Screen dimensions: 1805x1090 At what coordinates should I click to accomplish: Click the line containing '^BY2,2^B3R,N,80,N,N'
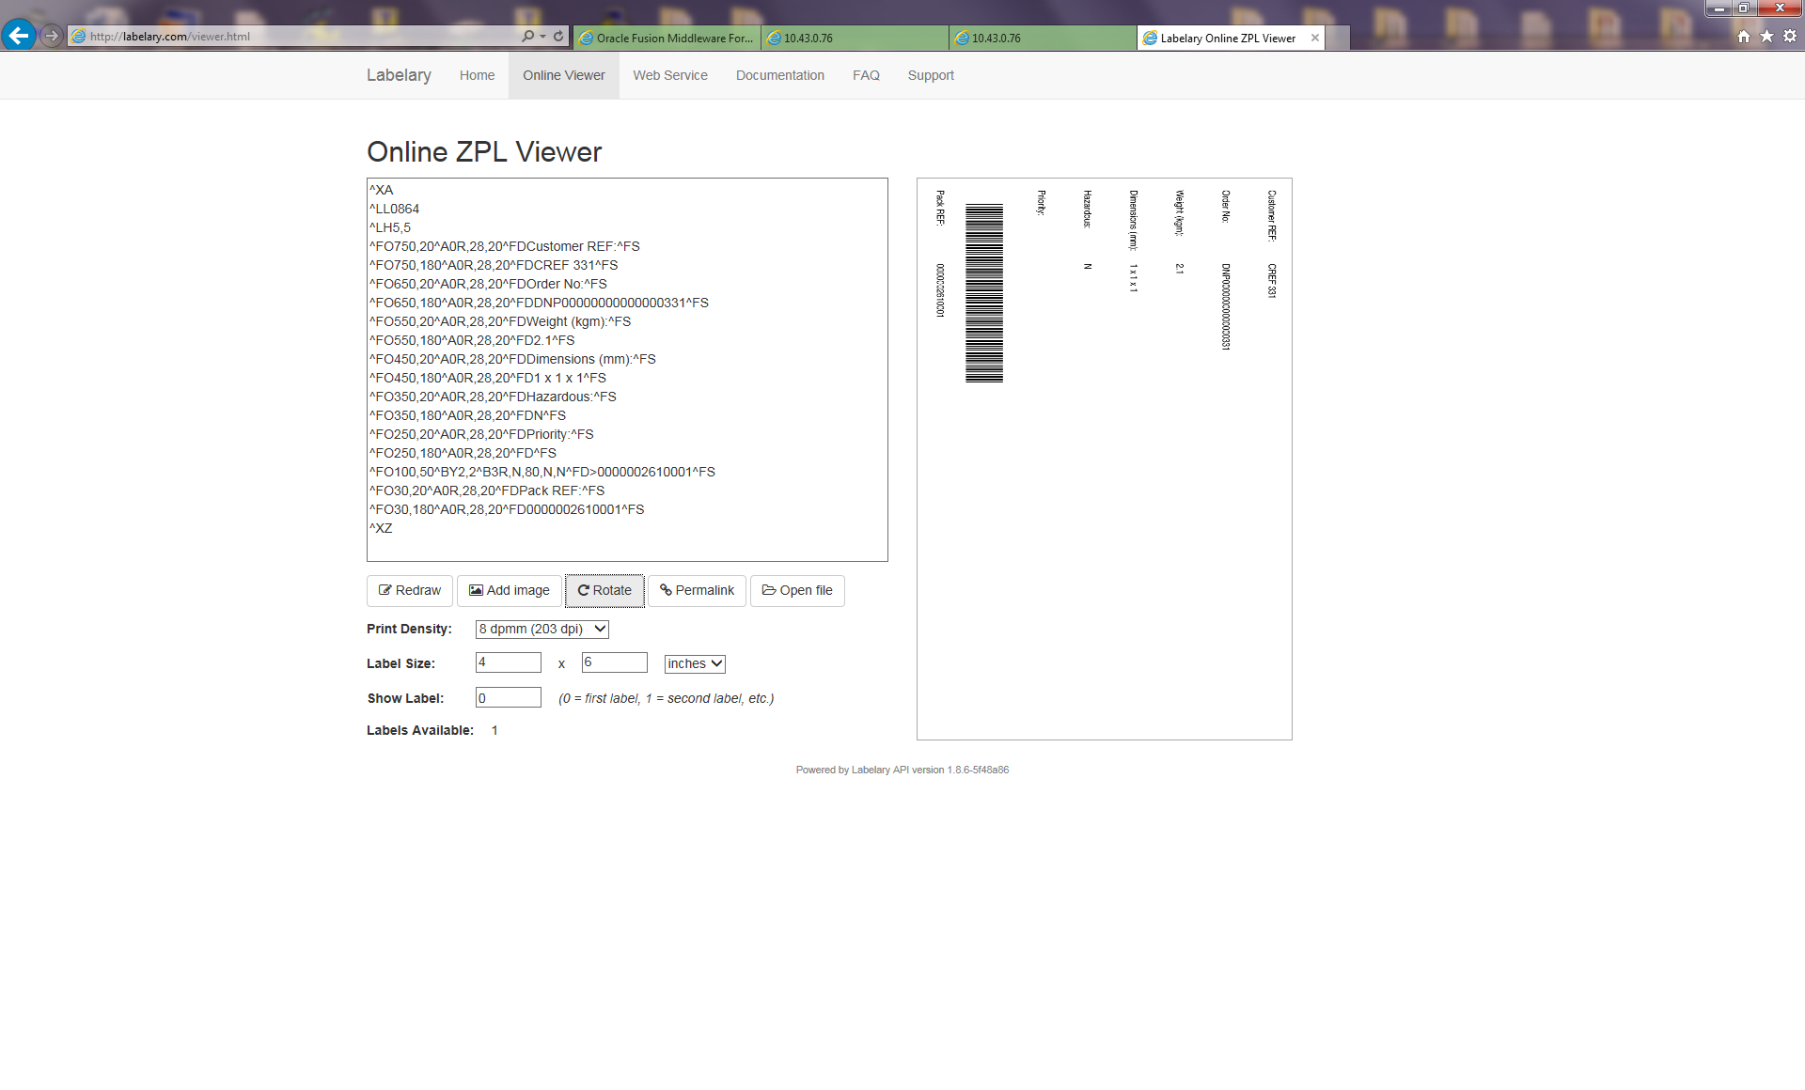point(542,472)
